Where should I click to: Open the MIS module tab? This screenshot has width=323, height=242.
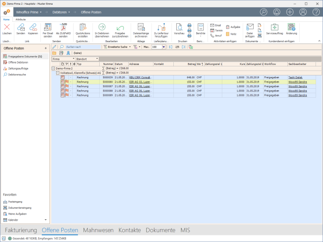185,230
